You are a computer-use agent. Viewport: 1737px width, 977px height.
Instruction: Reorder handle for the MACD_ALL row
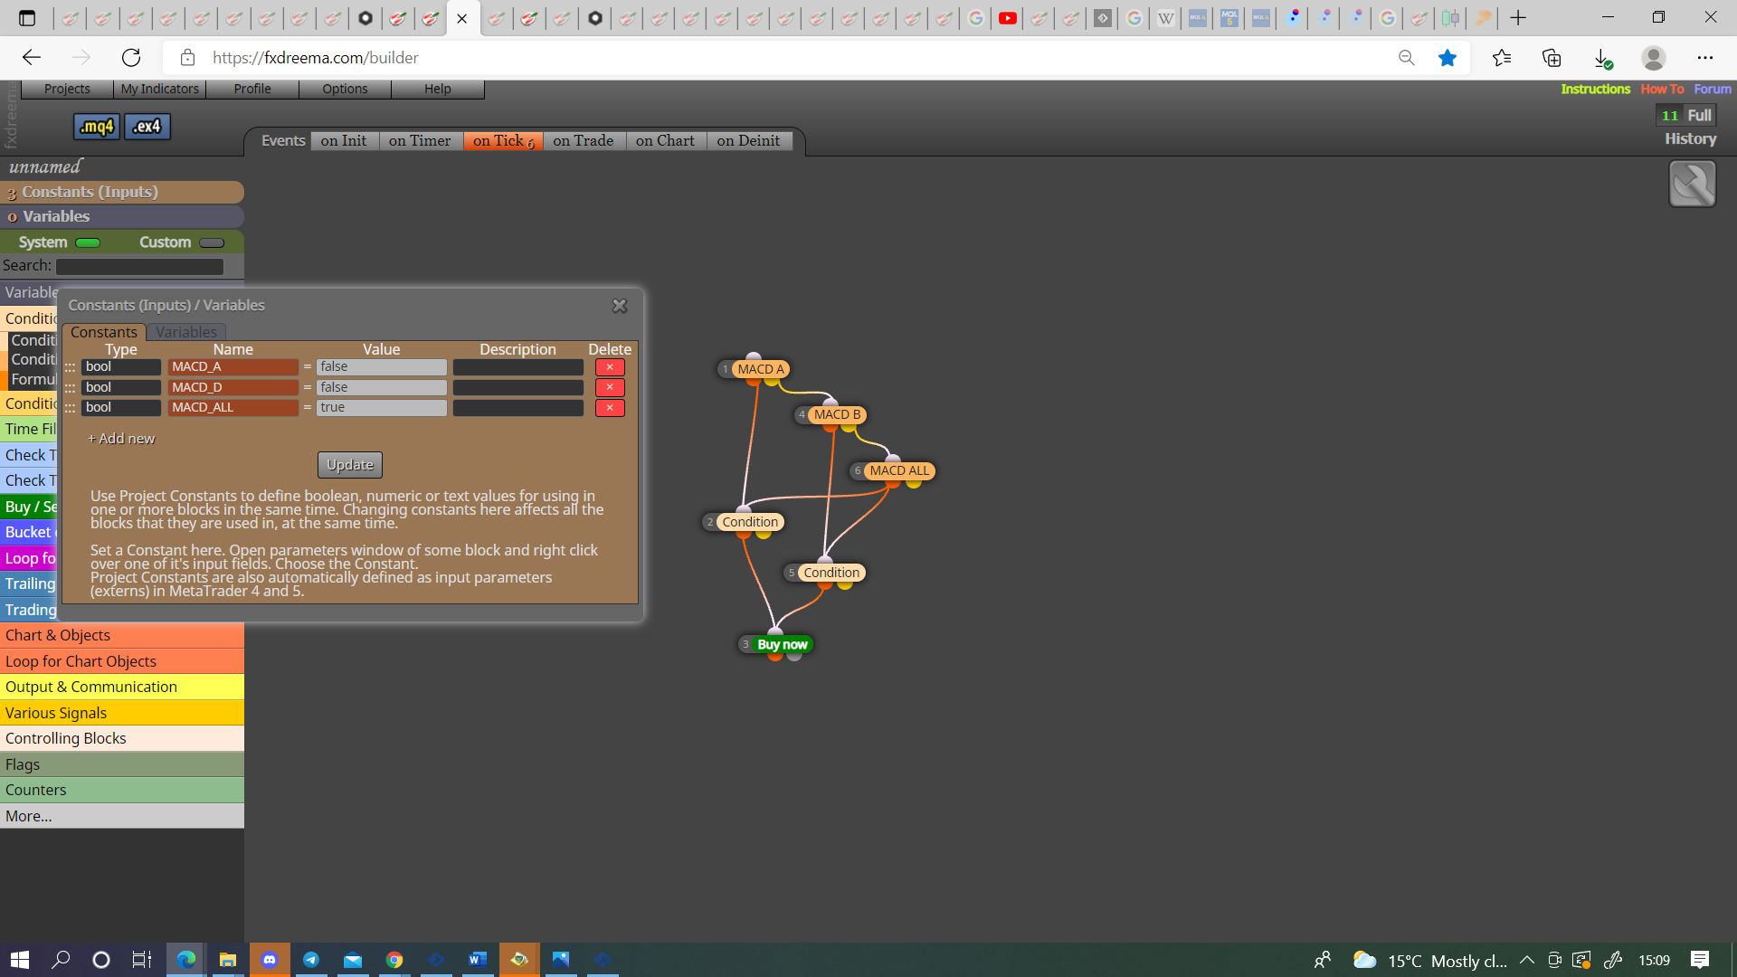70,408
